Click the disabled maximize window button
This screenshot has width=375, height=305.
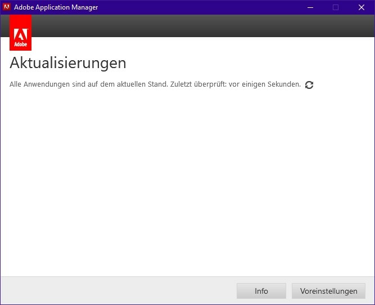336,7
